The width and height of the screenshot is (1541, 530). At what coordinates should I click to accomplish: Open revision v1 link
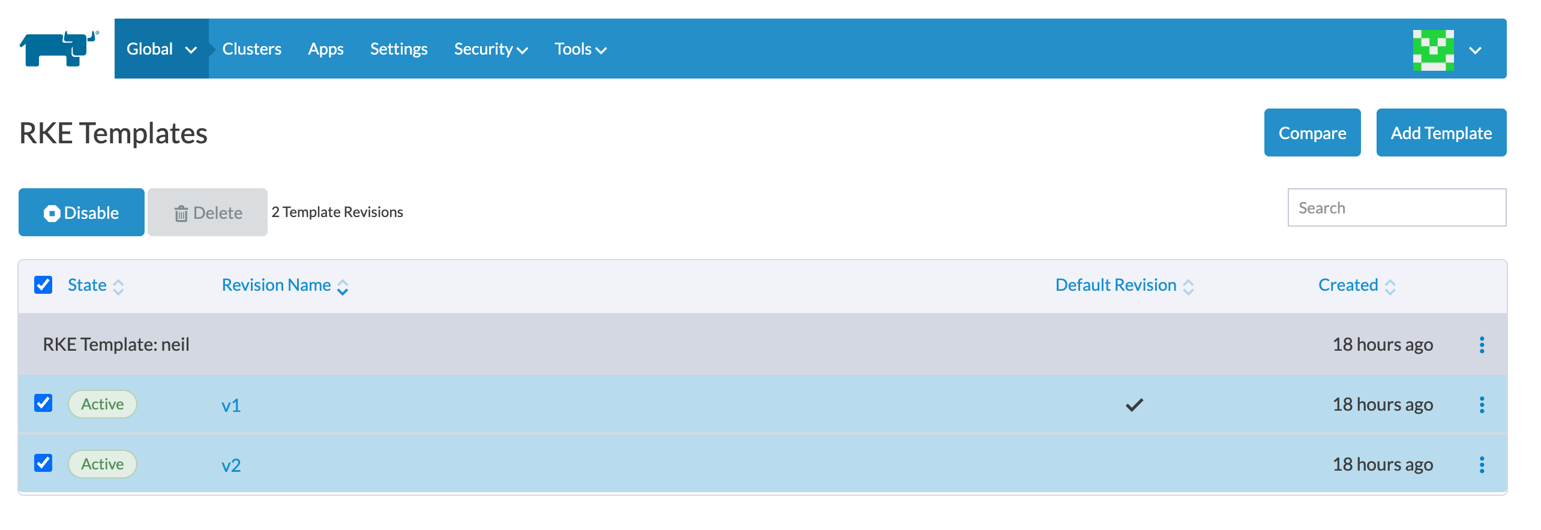coord(231,406)
